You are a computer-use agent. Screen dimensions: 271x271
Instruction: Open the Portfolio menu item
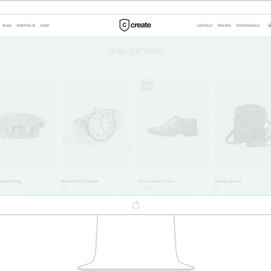coord(26,26)
